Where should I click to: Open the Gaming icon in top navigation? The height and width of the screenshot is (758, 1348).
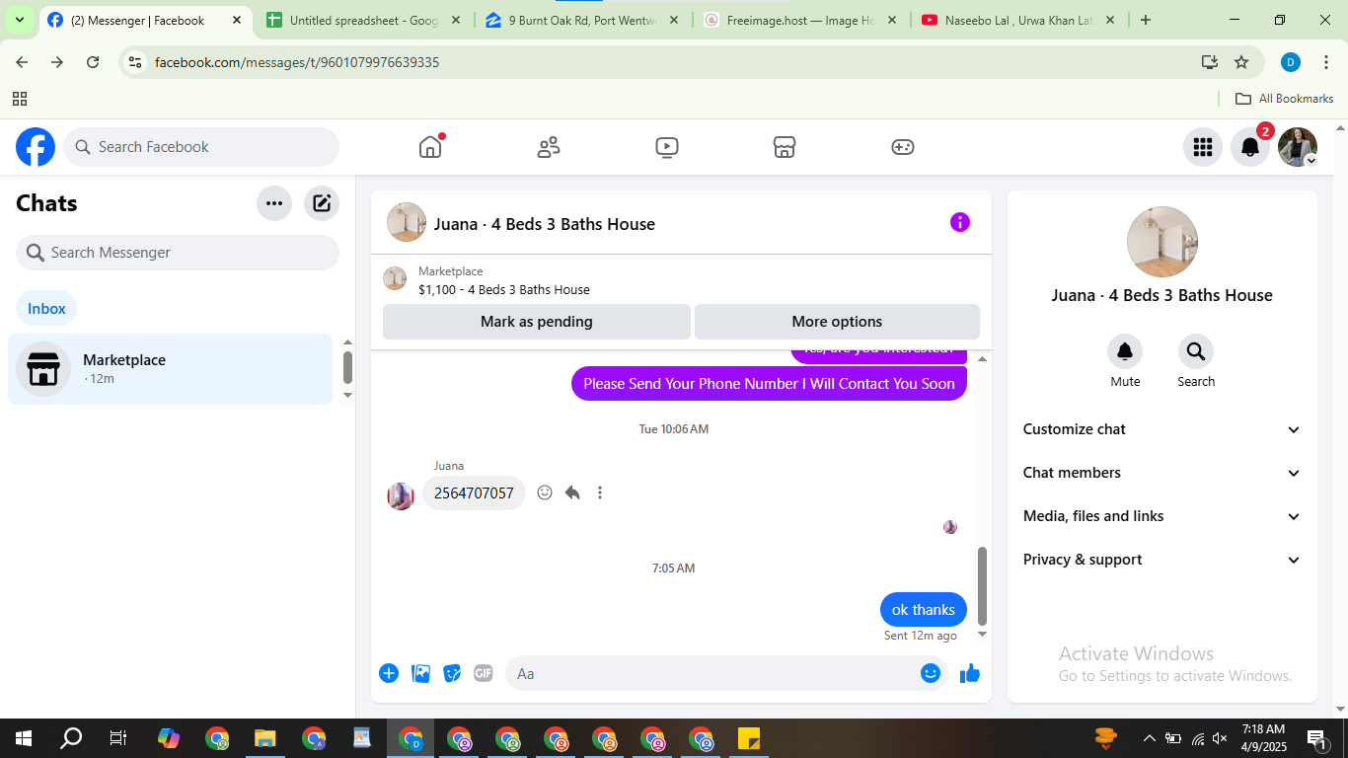pos(903,147)
